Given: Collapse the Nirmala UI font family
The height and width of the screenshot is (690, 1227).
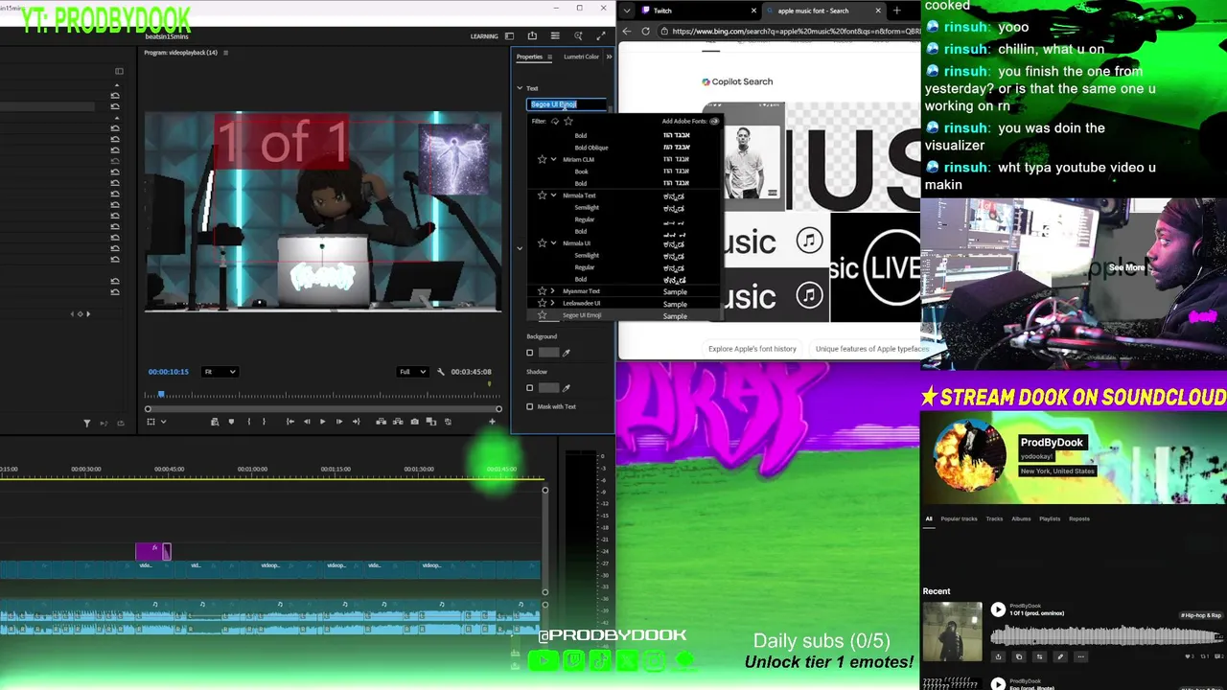Looking at the screenshot, I should coord(553,243).
